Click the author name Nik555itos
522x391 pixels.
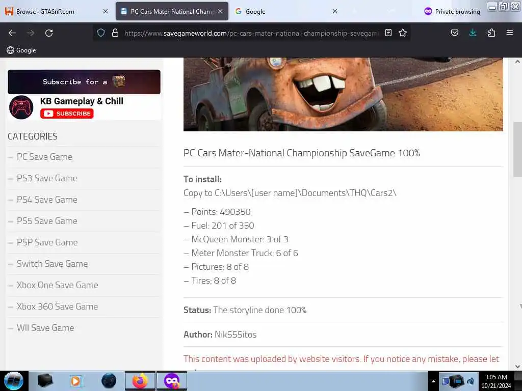coord(236,334)
